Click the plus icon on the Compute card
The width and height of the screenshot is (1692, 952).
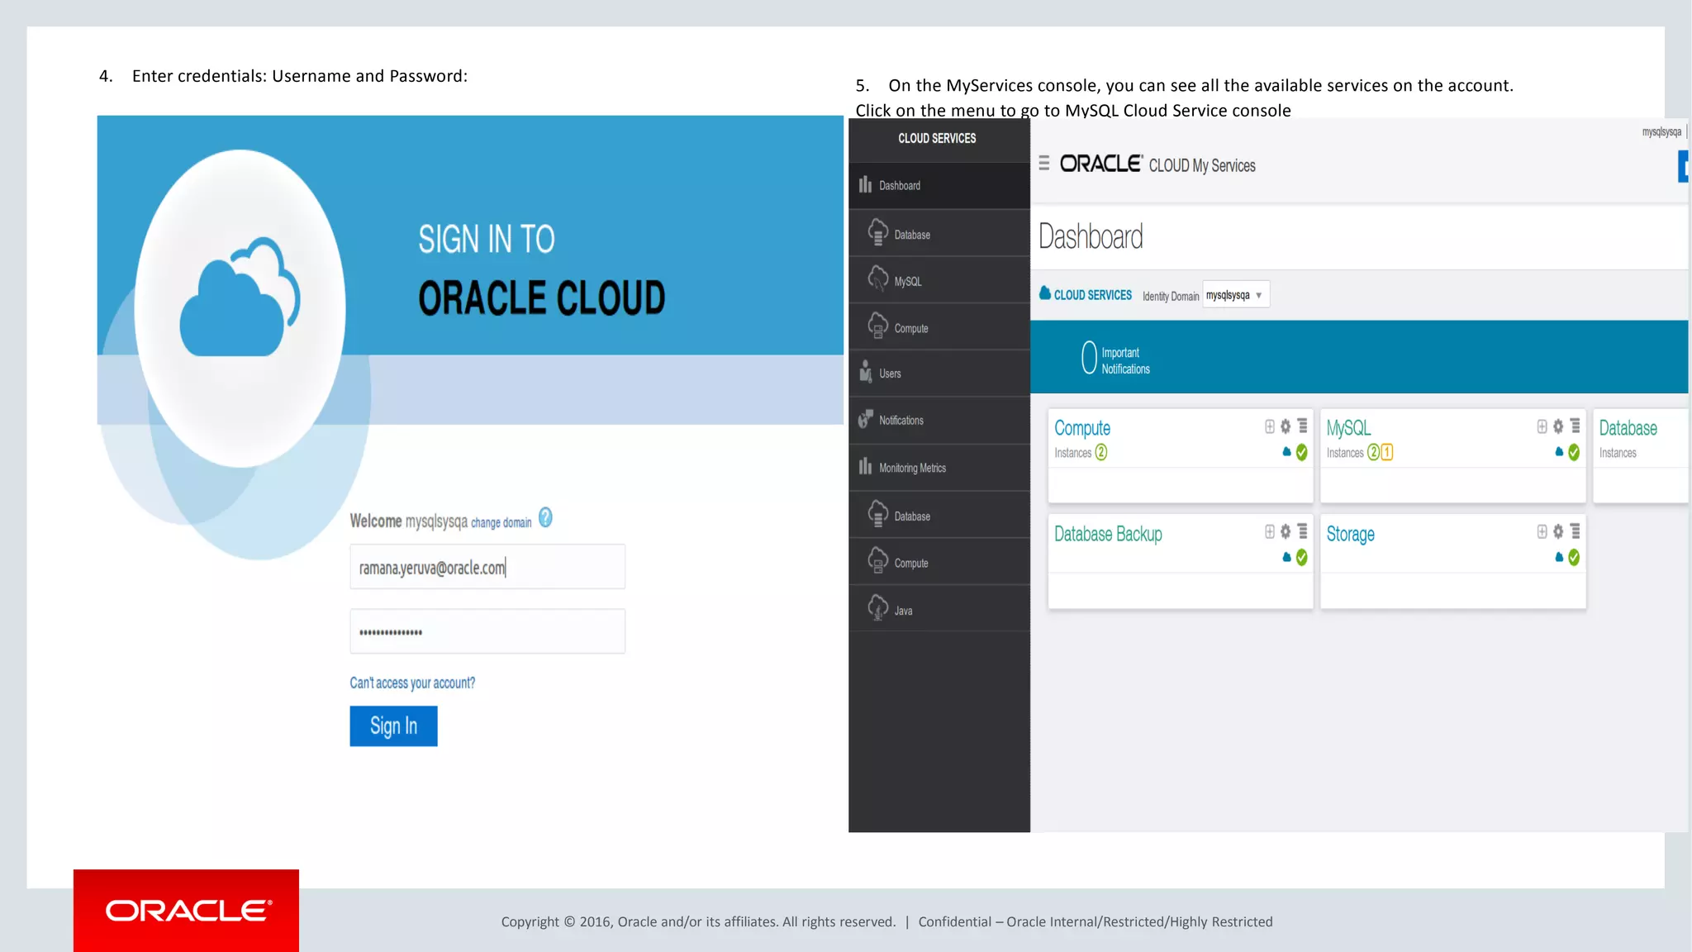(1270, 426)
